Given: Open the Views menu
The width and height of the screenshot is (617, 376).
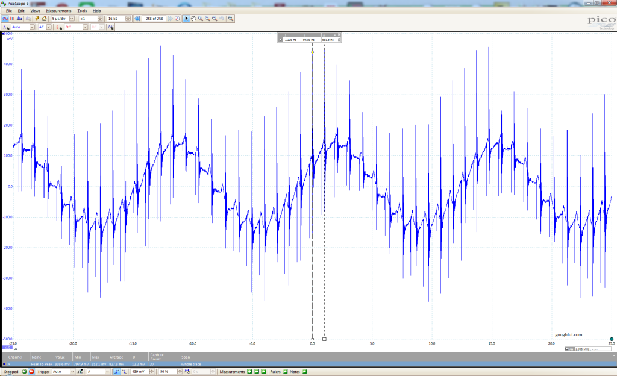Looking at the screenshot, I should [x=36, y=11].
